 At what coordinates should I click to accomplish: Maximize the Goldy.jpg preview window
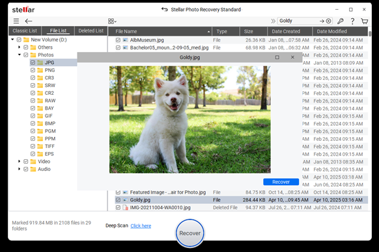click(x=277, y=57)
